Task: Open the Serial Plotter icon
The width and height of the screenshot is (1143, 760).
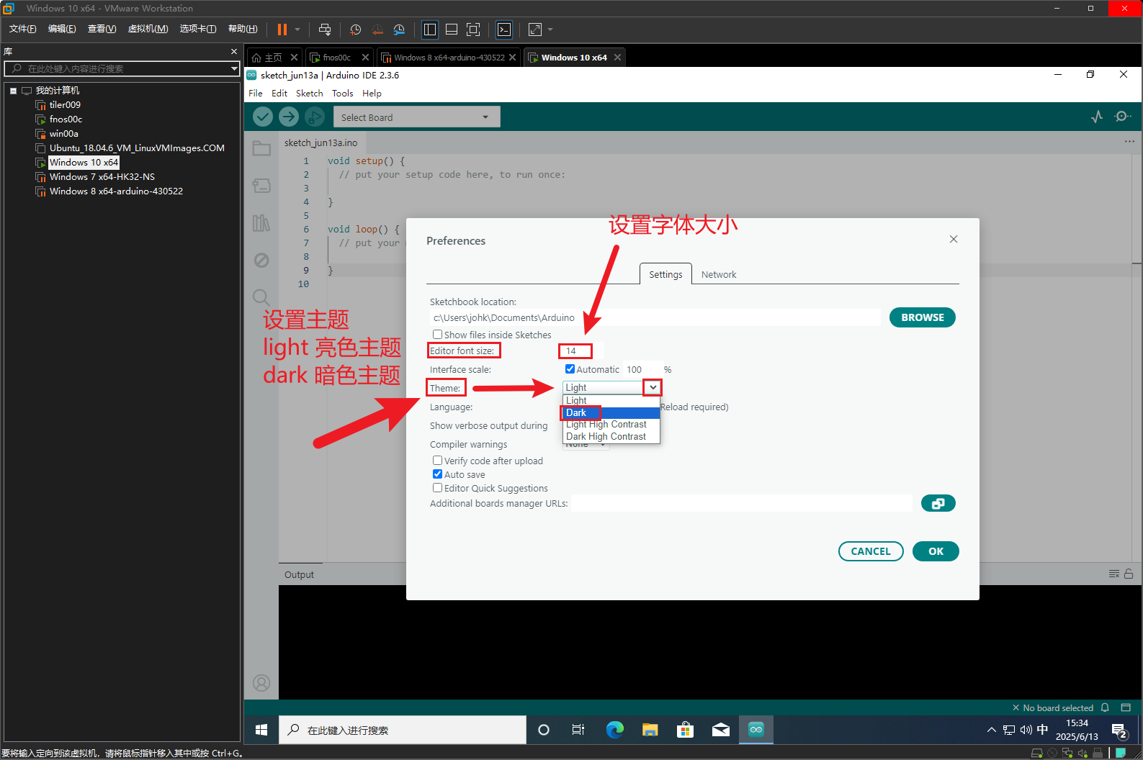Action: coord(1097,117)
